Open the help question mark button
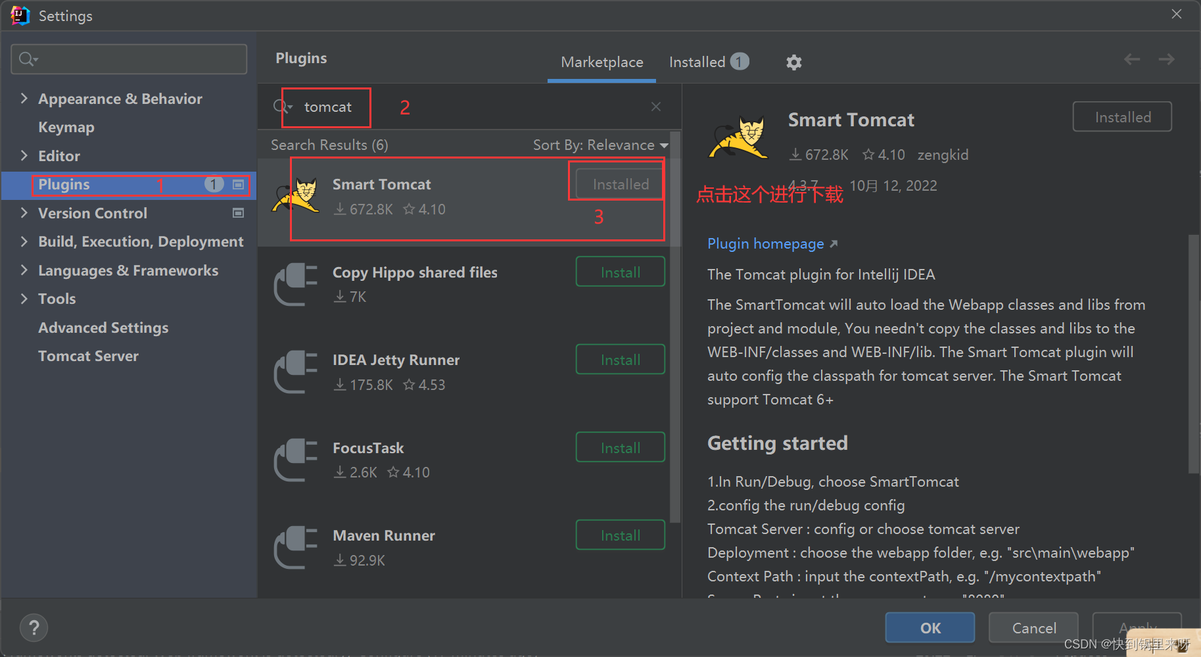1201x657 pixels. pyautogui.click(x=34, y=627)
